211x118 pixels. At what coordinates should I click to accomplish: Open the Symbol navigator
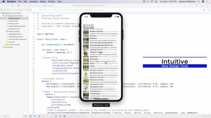[8, 10]
